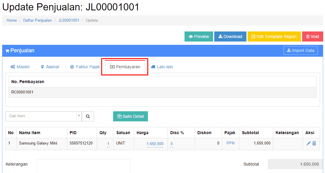Click the pencil edit icon in Aksi column
Screen dimensions: 325x173
point(308,143)
